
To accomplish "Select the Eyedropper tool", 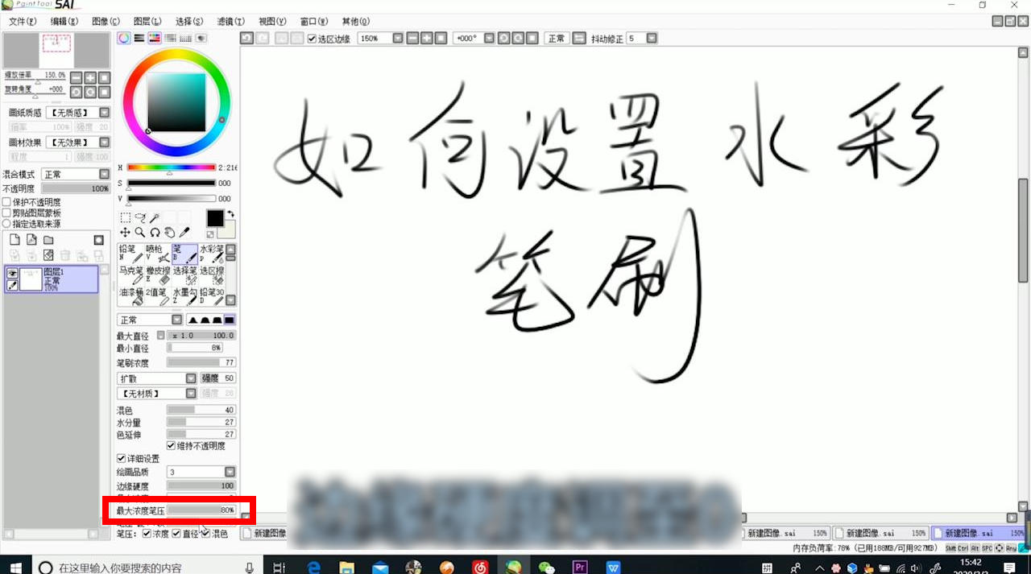I will pos(184,233).
